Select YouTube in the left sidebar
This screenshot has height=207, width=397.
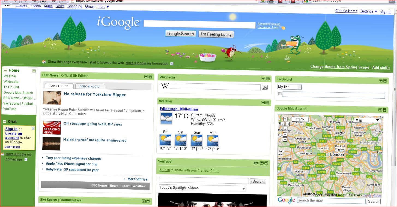click(x=10, y=109)
